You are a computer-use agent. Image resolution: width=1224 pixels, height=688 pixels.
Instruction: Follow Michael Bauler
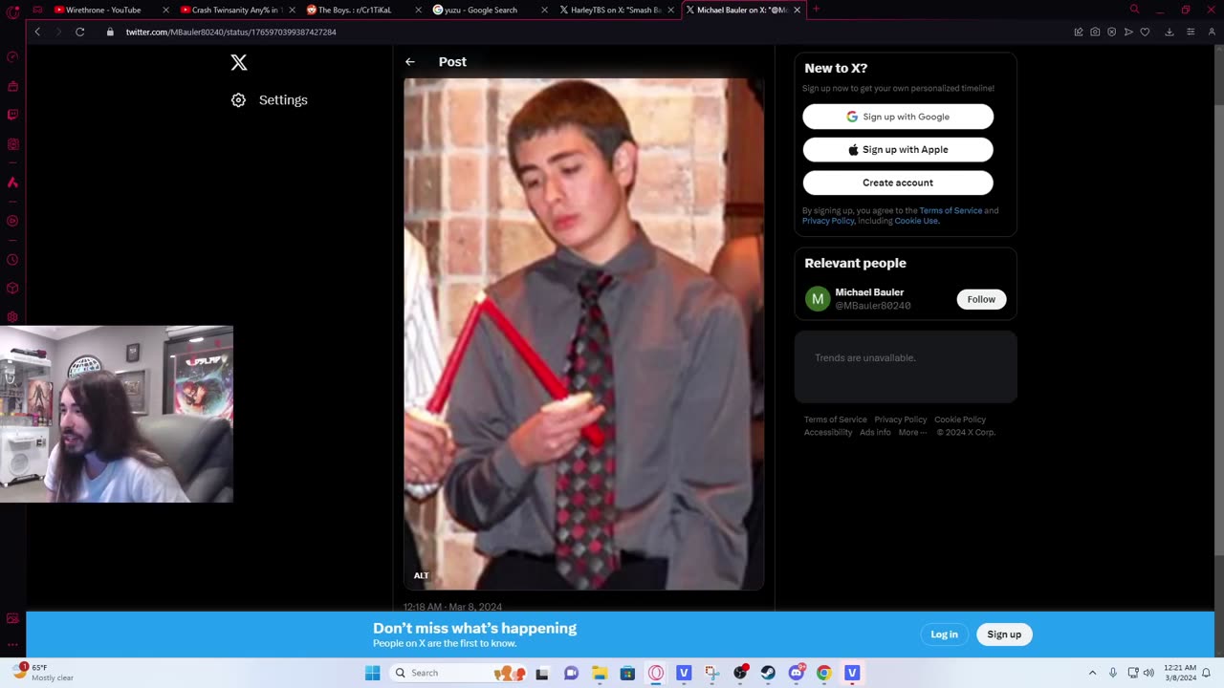(981, 299)
